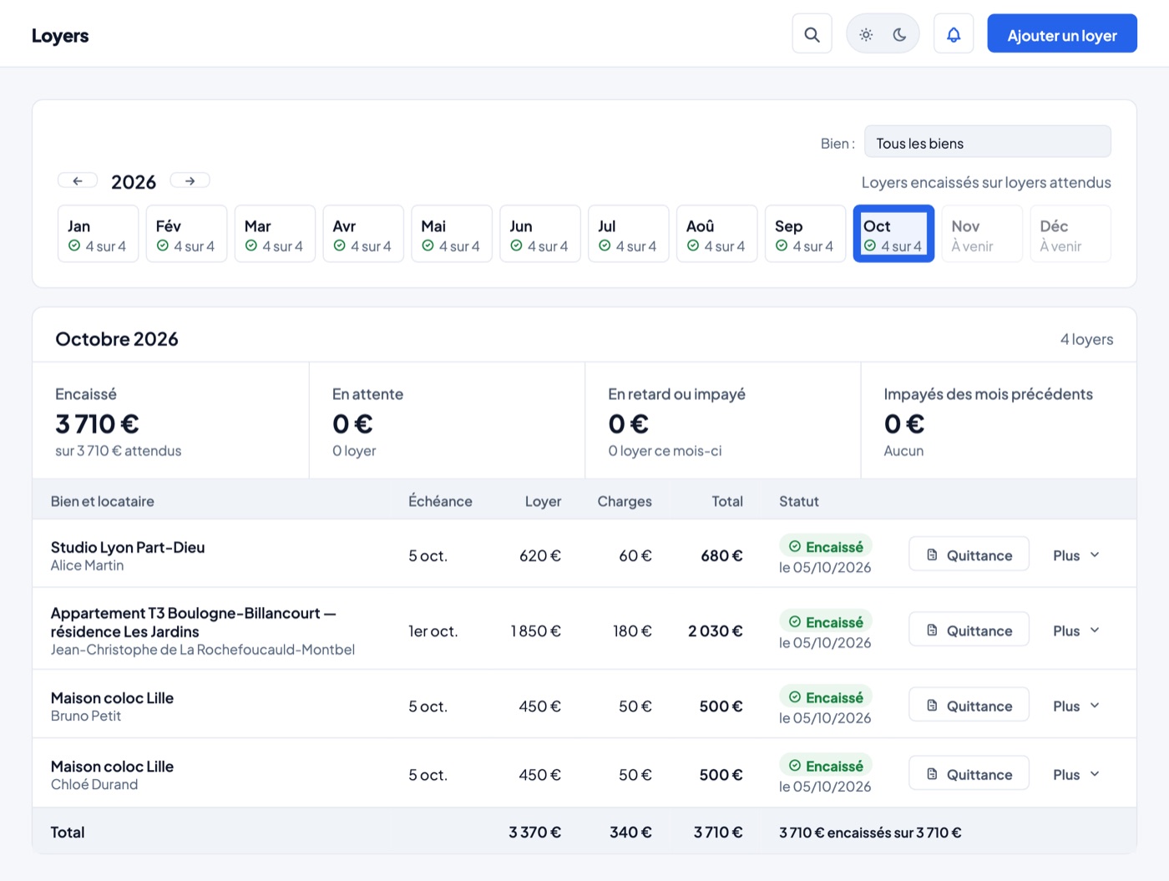Select the Sep month tab
The width and height of the screenshot is (1169, 881).
tap(805, 235)
